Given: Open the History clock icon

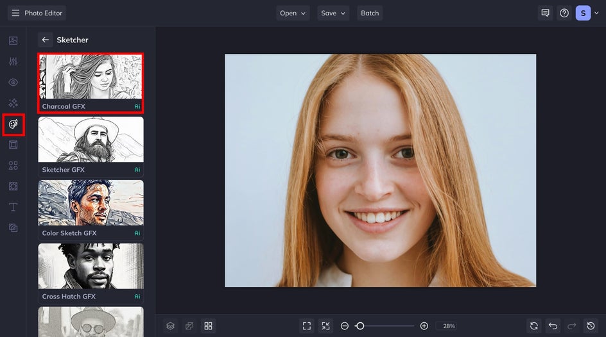Looking at the screenshot, I should pos(590,326).
